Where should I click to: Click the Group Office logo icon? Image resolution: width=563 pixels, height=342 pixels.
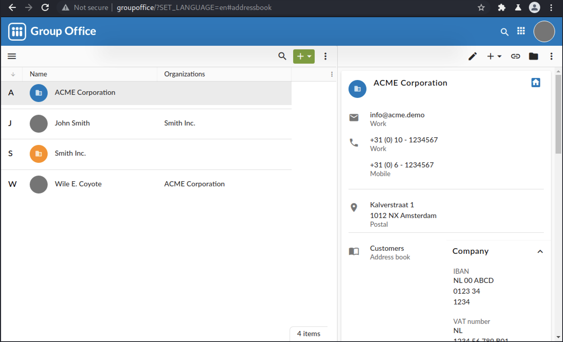tap(17, 31)
